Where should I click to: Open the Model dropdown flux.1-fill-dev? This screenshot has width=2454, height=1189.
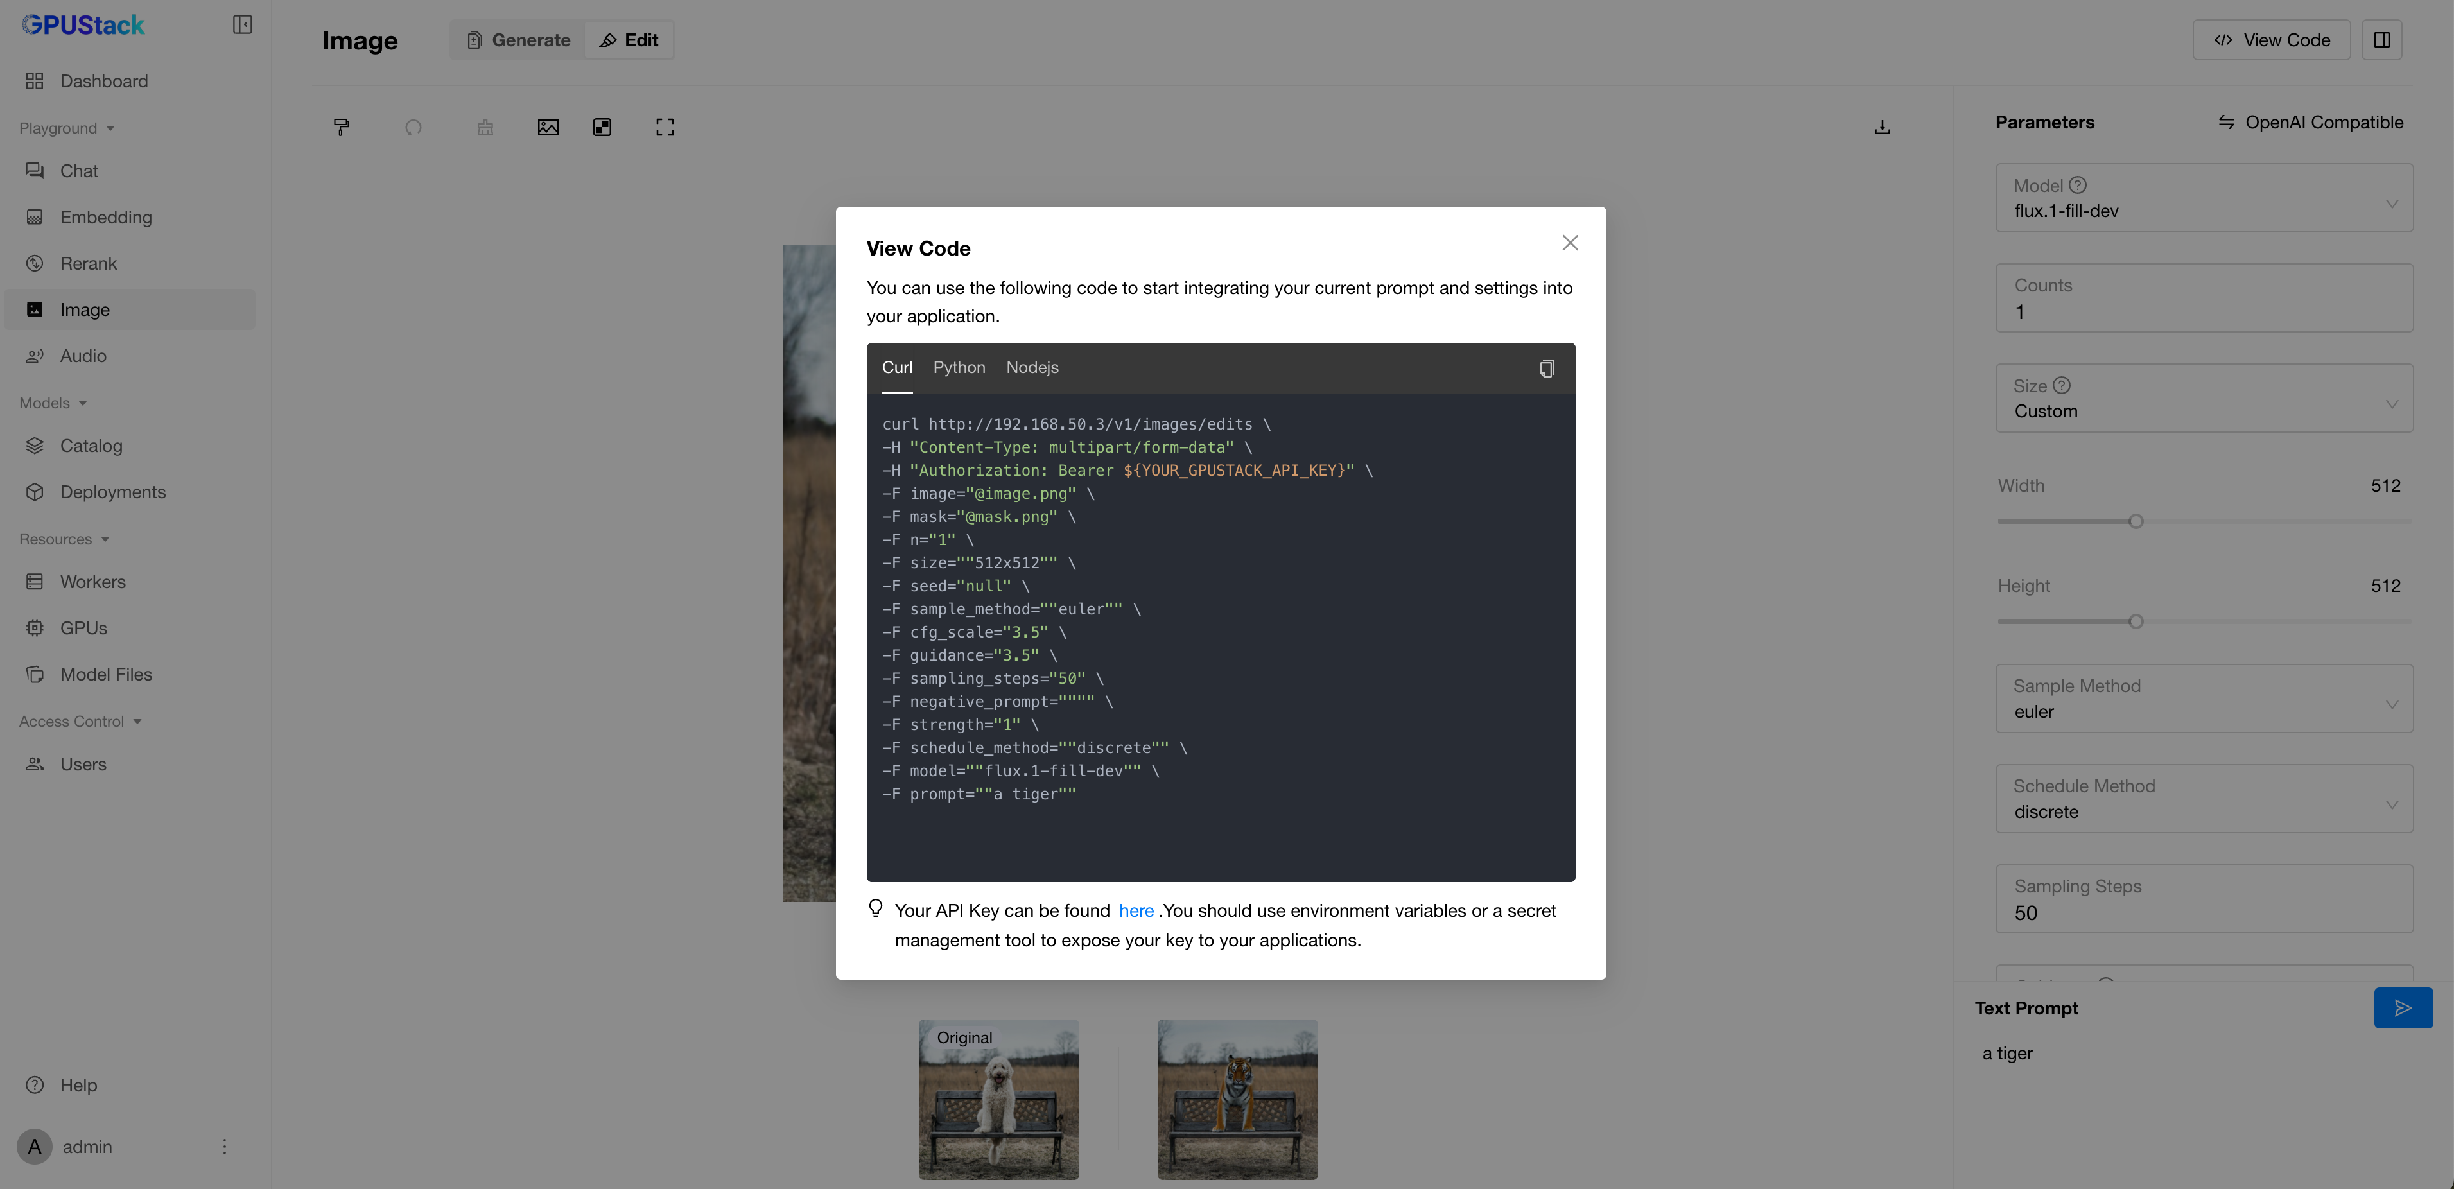pos(2204,198)
